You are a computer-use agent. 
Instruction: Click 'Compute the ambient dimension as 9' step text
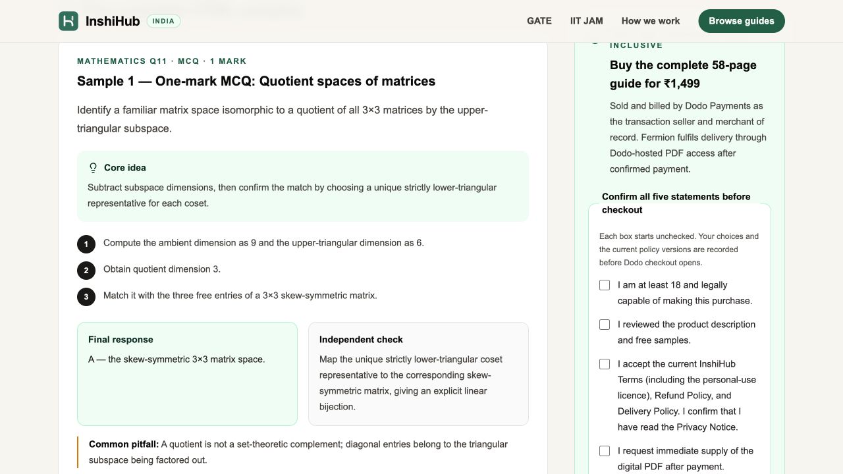(263, 243)
